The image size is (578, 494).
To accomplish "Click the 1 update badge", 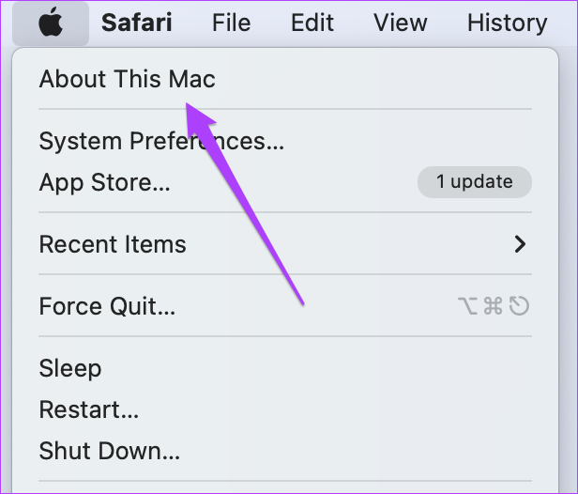I will (x=475, y=182).
